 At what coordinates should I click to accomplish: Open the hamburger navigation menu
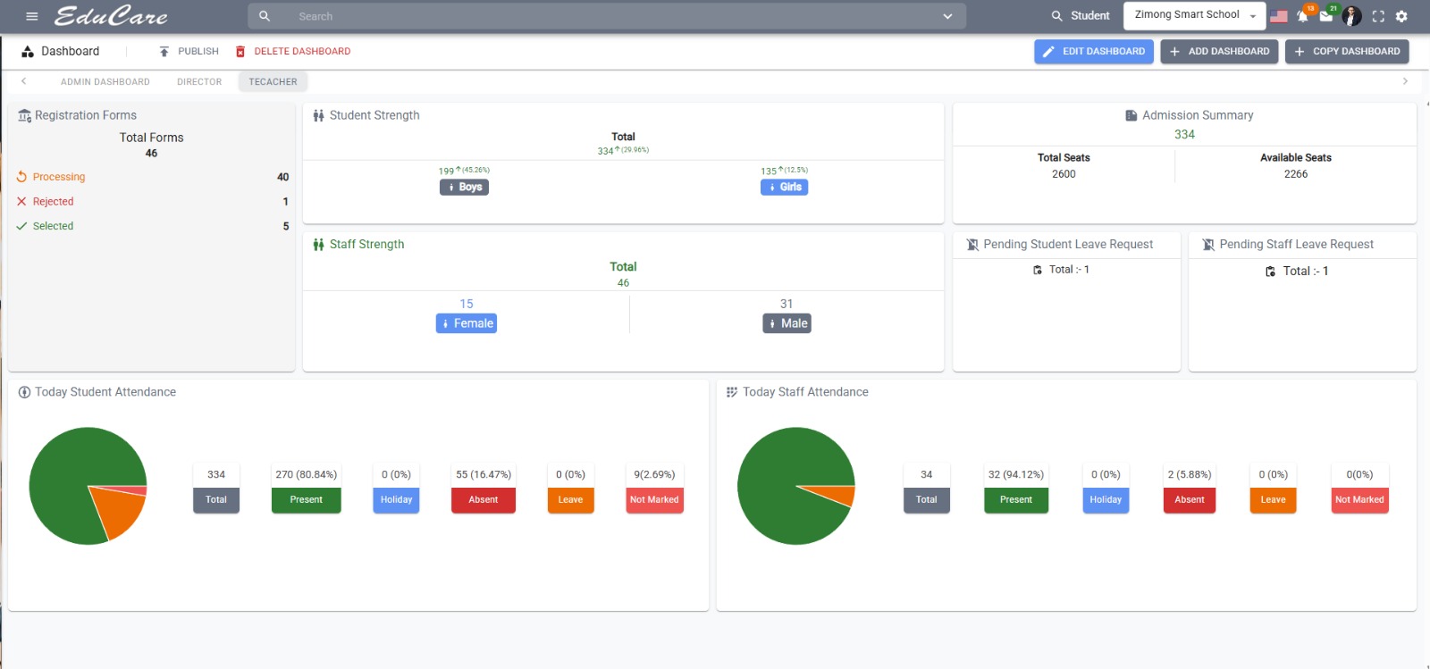(x=32, y=16)
